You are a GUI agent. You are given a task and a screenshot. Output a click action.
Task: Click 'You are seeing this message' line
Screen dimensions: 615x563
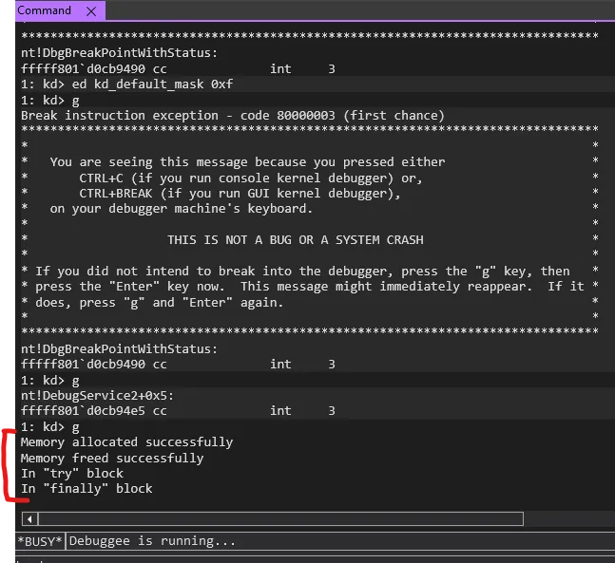(247, 162)
